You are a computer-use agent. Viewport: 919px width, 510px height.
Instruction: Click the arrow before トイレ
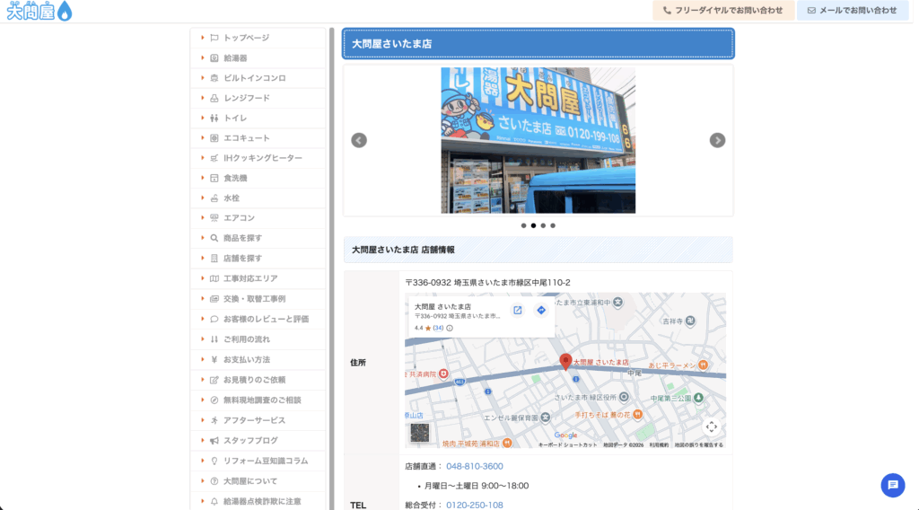pyautogui.click(x=202, y=118)
